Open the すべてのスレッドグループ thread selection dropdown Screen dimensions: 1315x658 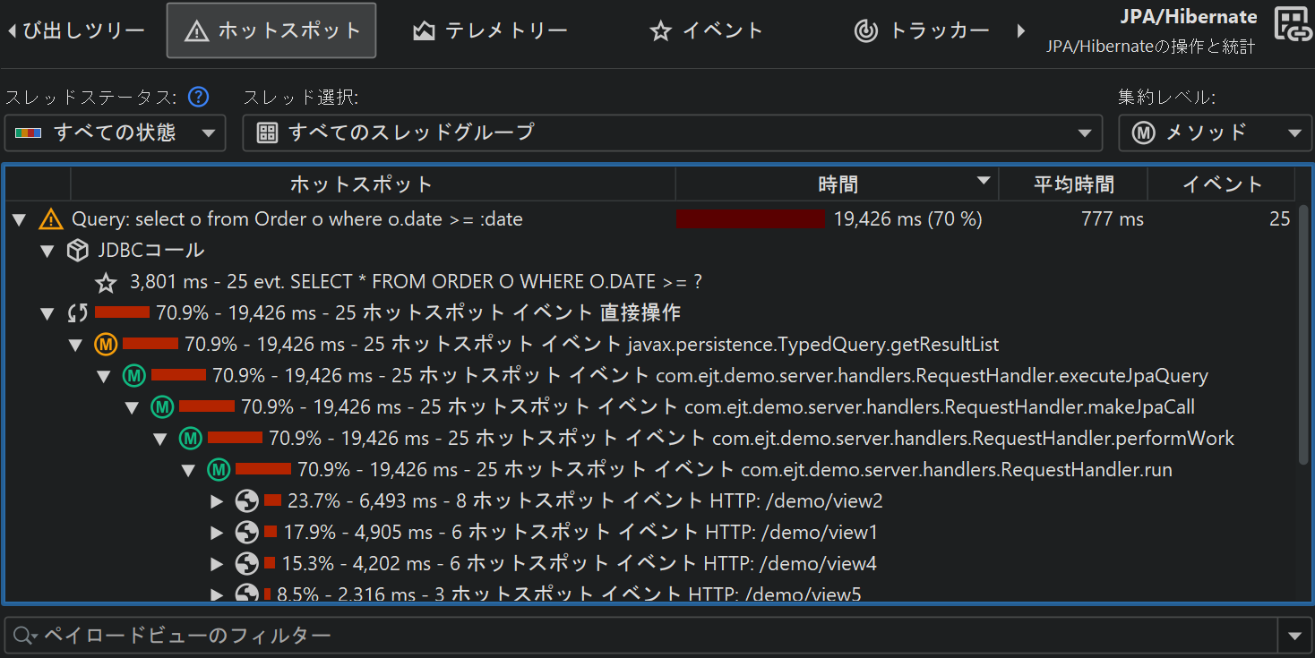pos(672,133)
